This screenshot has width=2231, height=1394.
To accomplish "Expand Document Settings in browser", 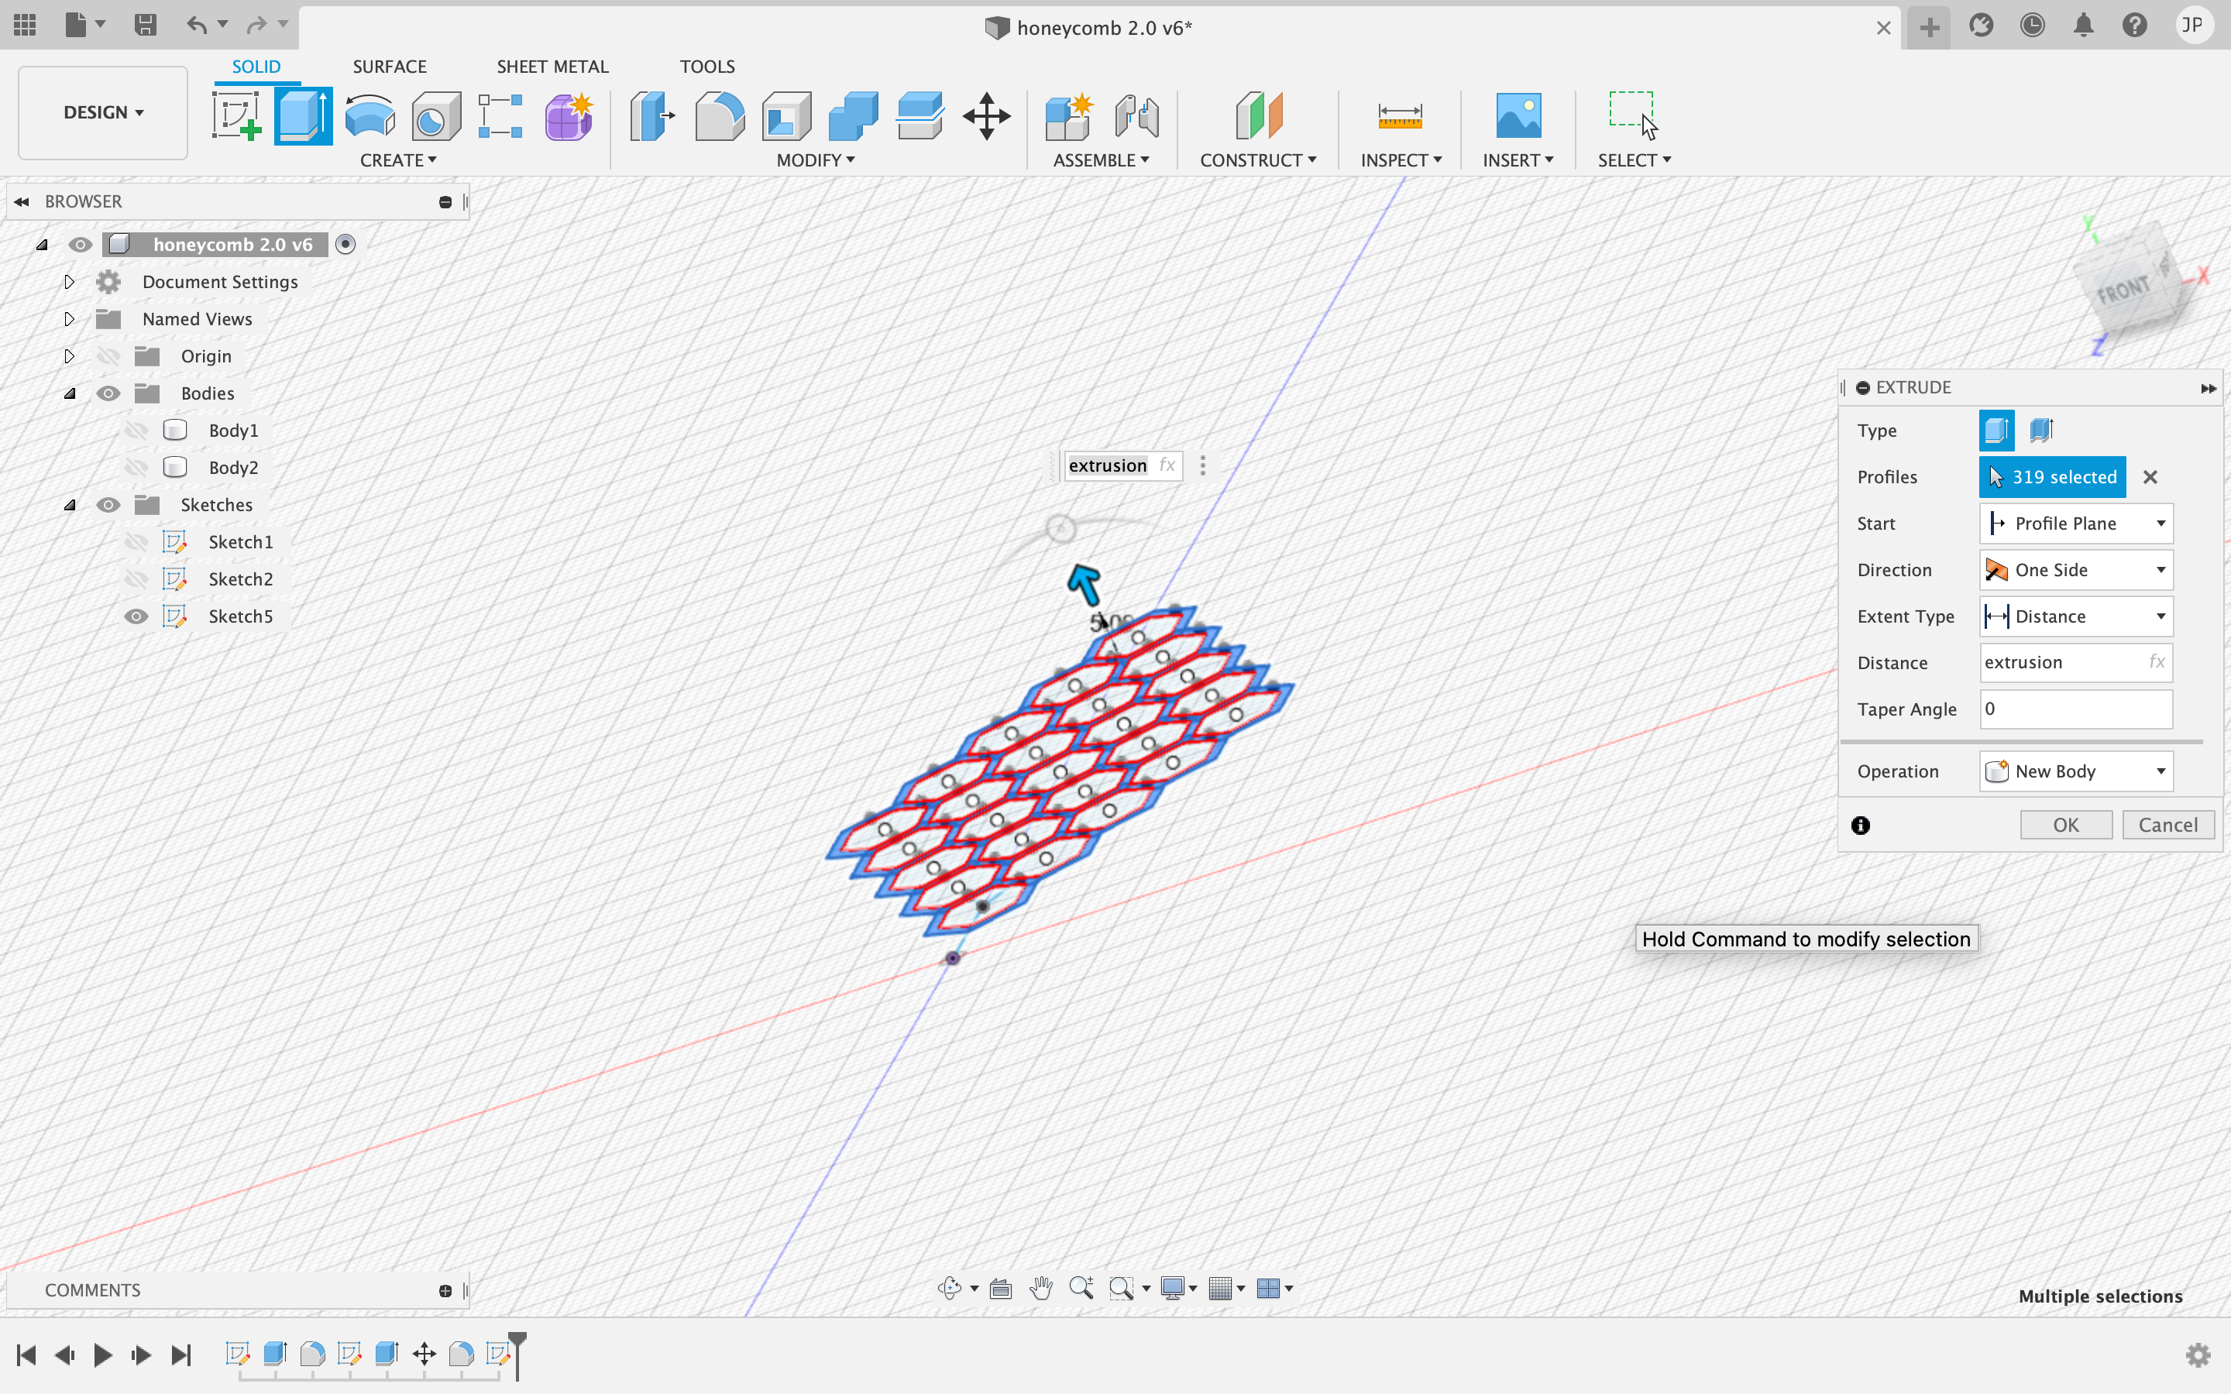I will click(69, 282).
